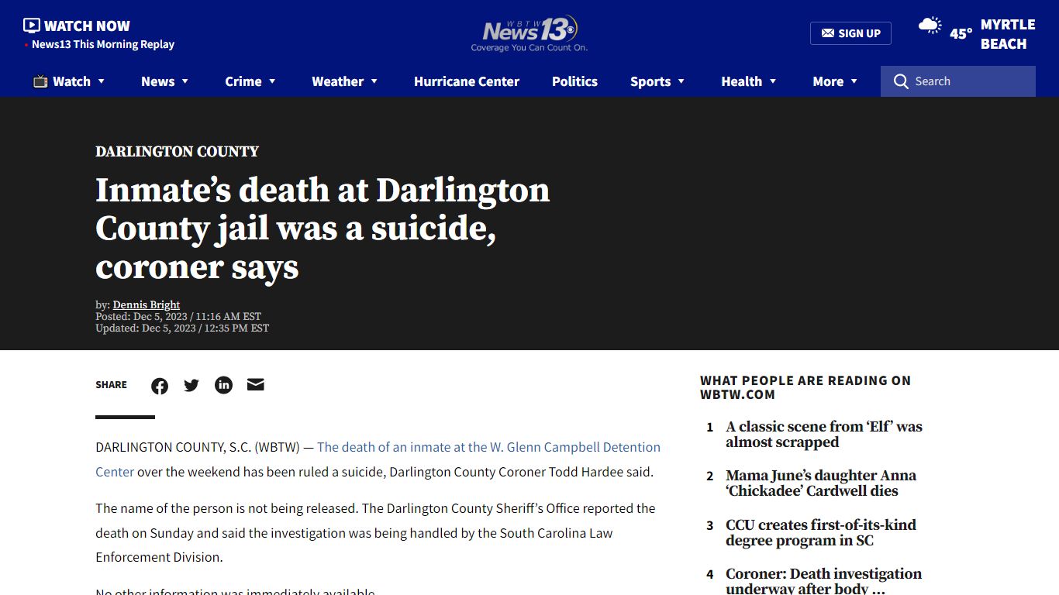This screenshot has width=1059, height=595.
Task: Go to the Weather section
Action: [x=337, y=81]
